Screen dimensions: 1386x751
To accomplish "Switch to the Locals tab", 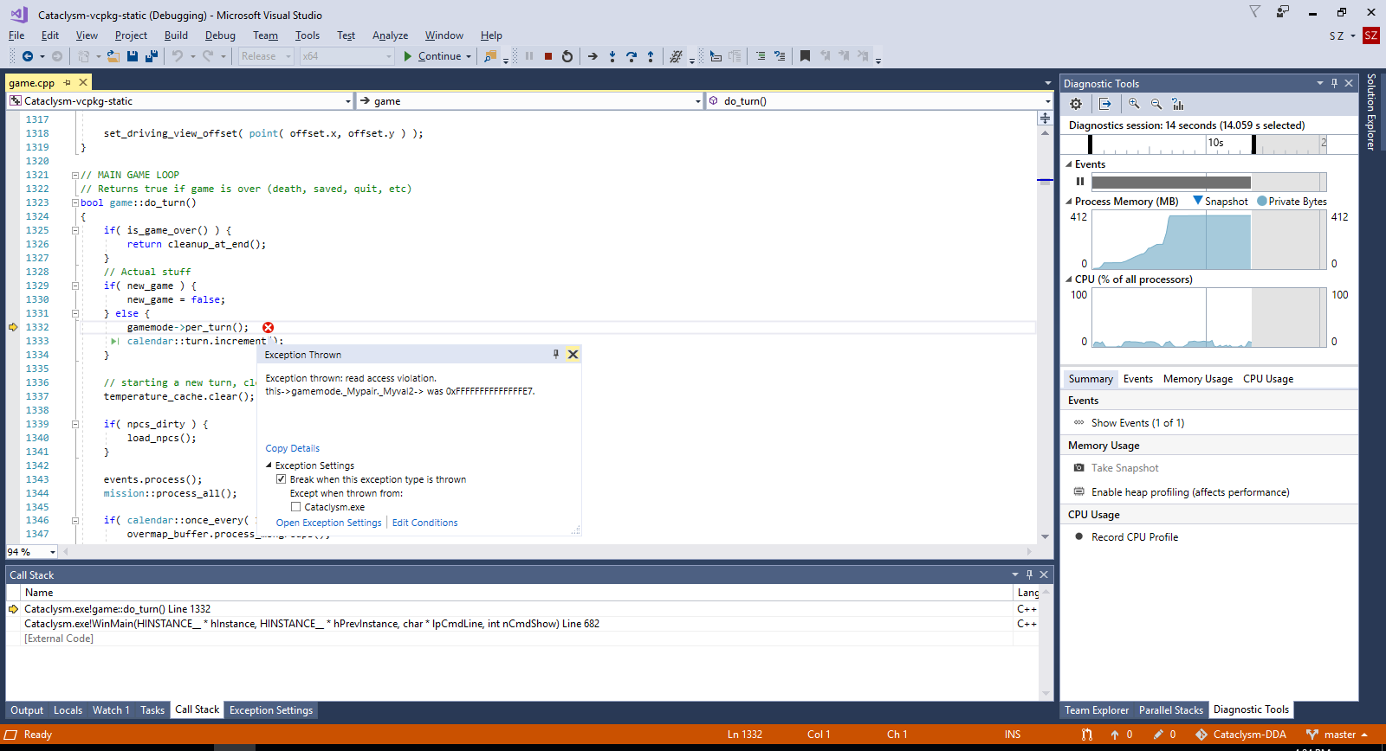I will pyautogui.click(x=68, y=710).
